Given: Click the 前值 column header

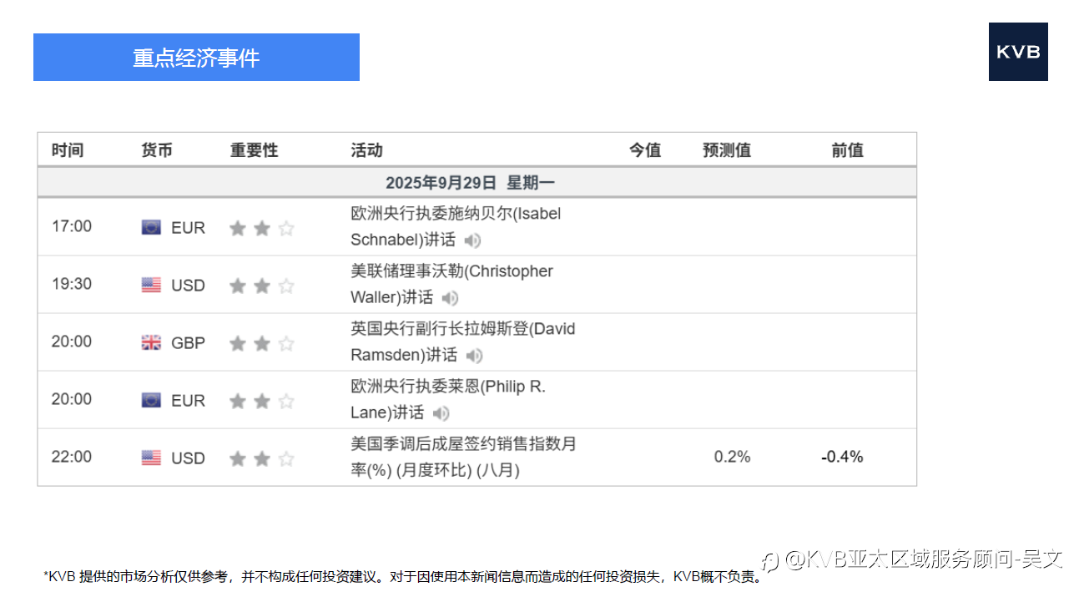Looking at the screenshot, I should click(848, 150).
